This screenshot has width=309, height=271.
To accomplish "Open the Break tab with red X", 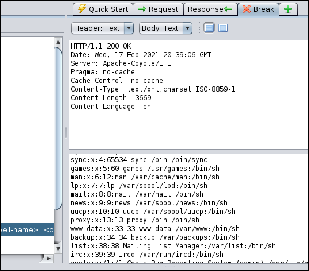I will (258, 9).
